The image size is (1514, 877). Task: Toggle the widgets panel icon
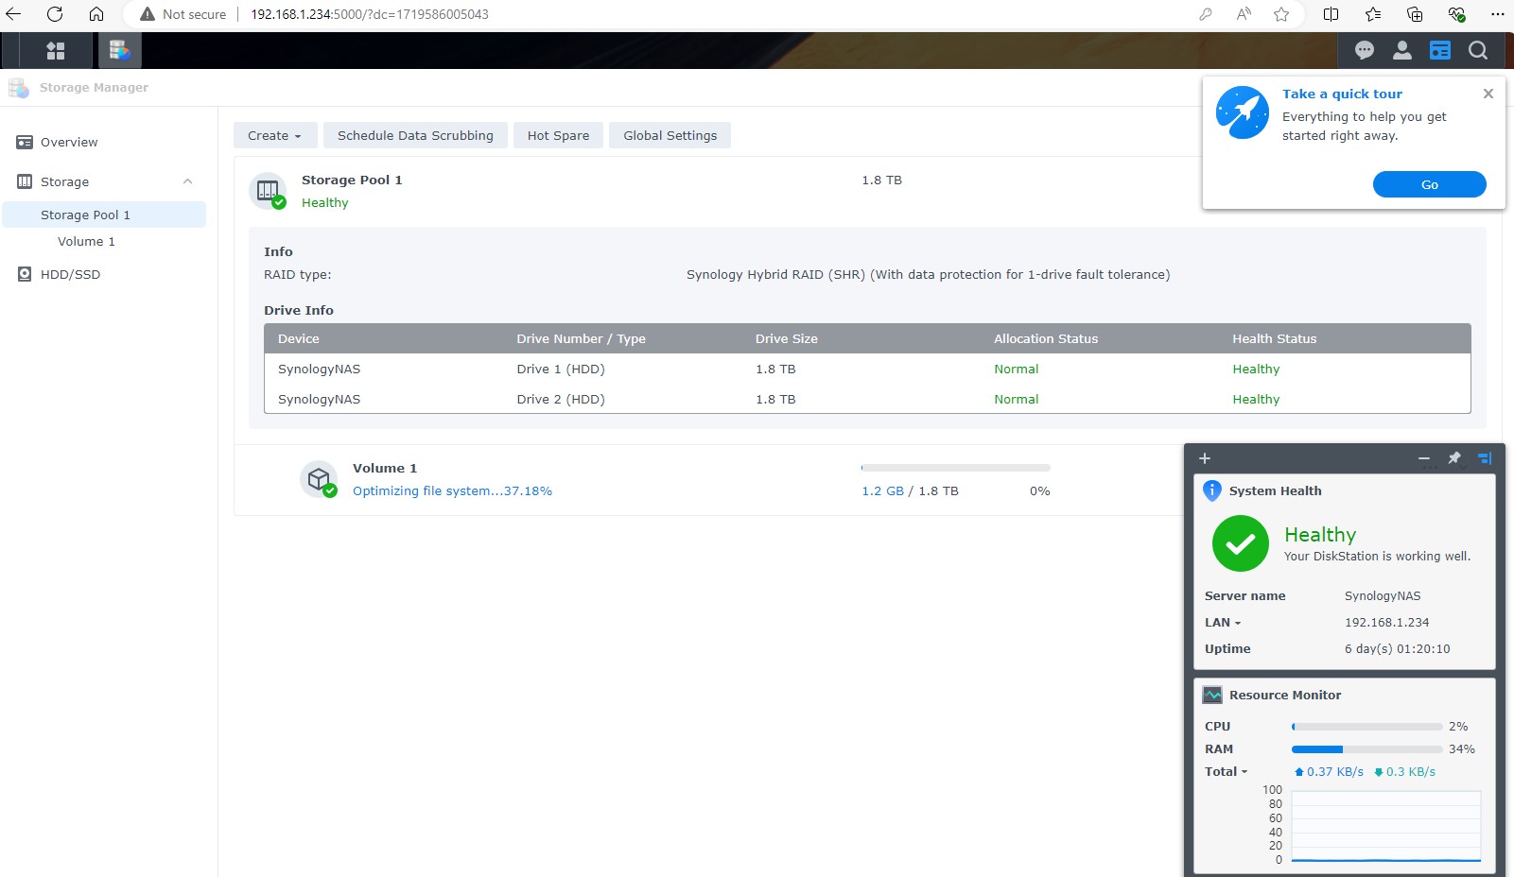pos(1439,51)
